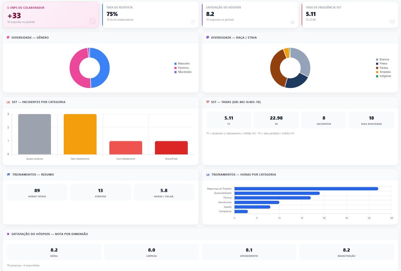
Task: Select the Limpeza 8.0 score tile
Action: click(152, 252)
